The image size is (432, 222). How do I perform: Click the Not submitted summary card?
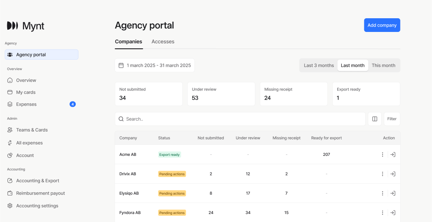click(x=149, y=94)
